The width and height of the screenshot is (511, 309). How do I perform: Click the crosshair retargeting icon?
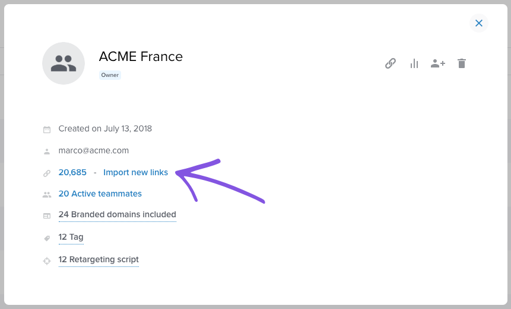47,261
